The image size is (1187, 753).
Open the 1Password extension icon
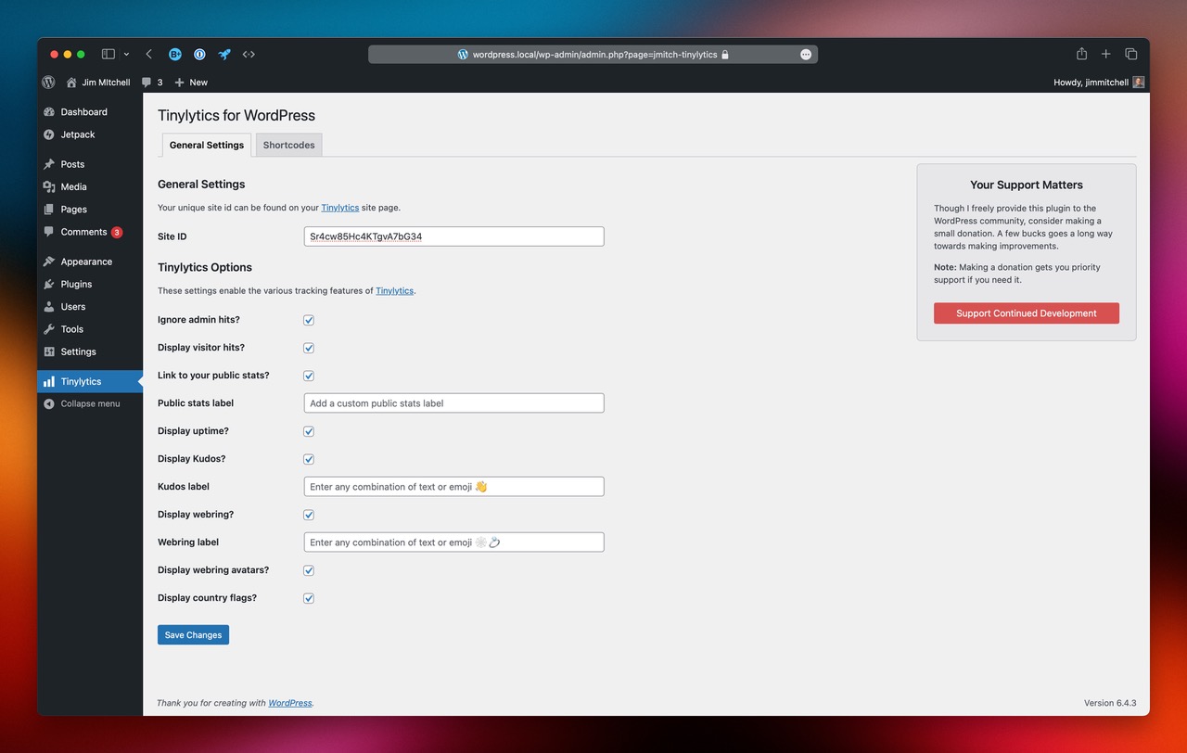point(199,55)
